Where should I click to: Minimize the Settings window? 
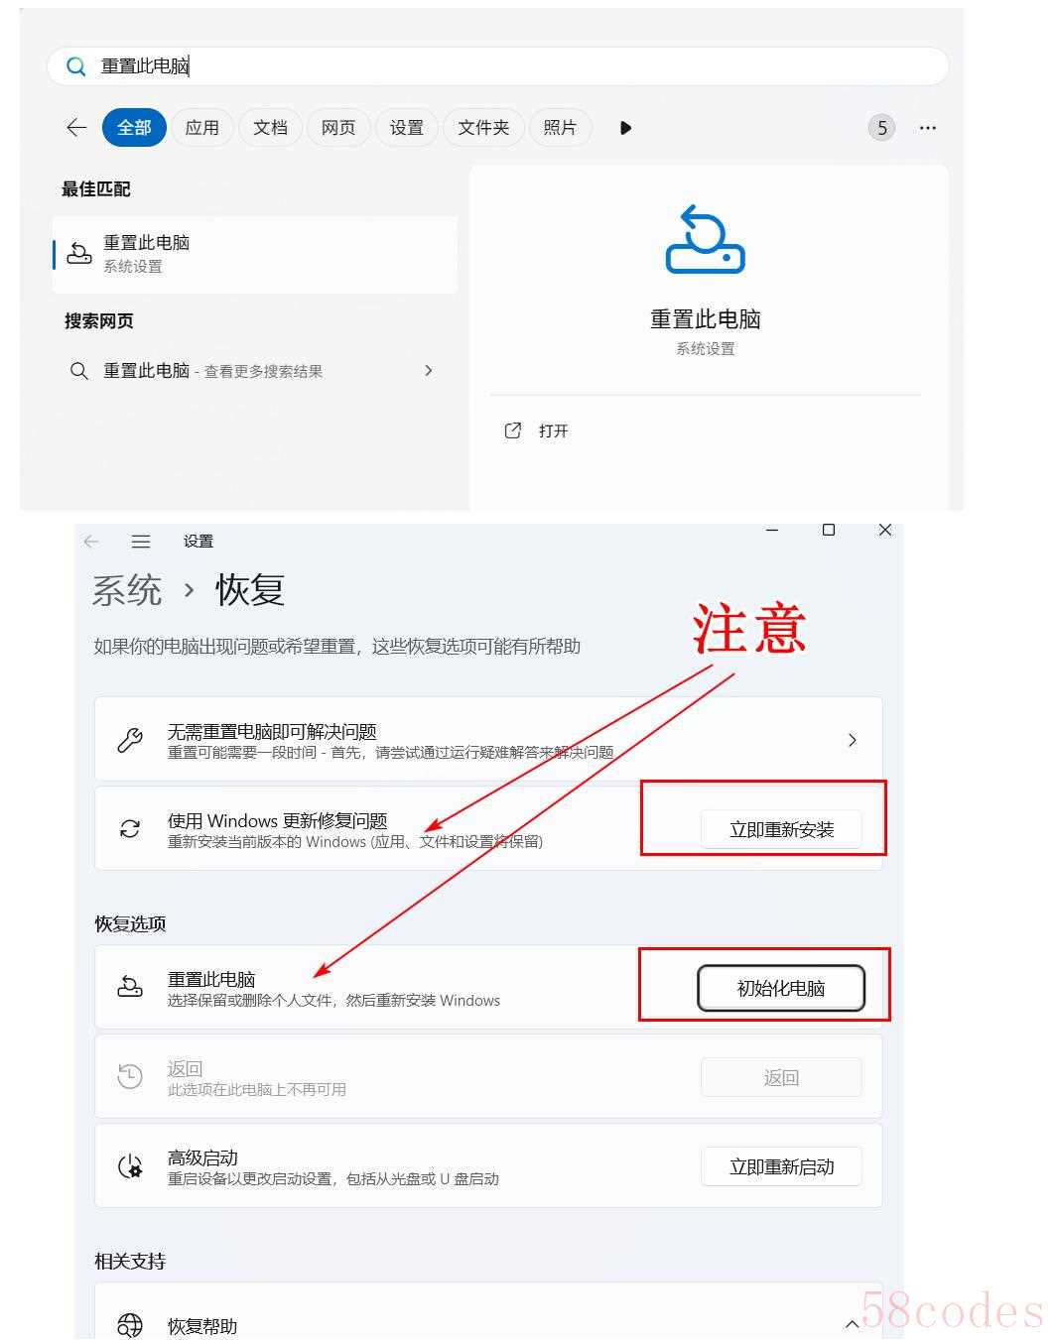tap(772, 531)
